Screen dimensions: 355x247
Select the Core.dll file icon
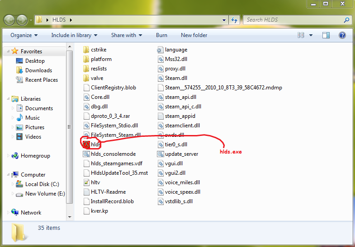coord(86,97)
